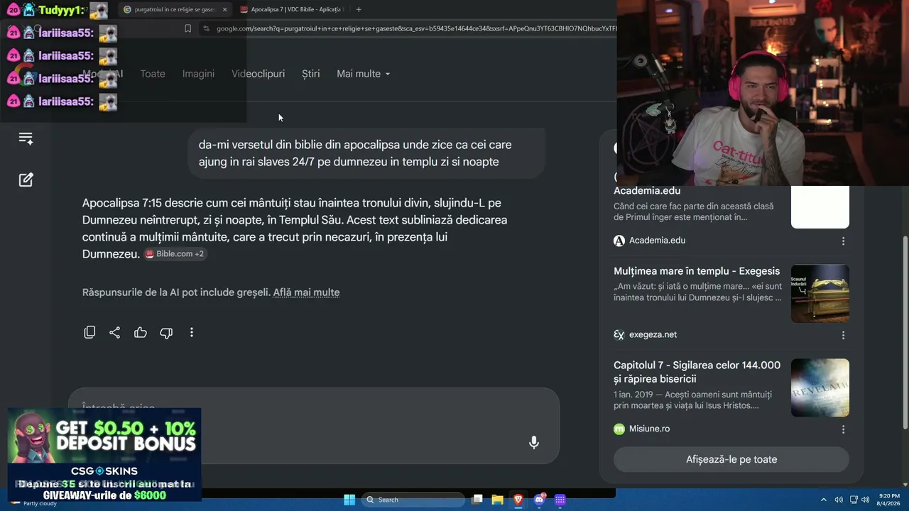Open more options under the AI answer
This screenshot has width=909, height=511.
click(x=192, y=332)
